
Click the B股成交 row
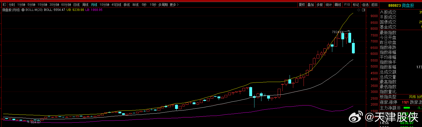click(x=401, y=17)
